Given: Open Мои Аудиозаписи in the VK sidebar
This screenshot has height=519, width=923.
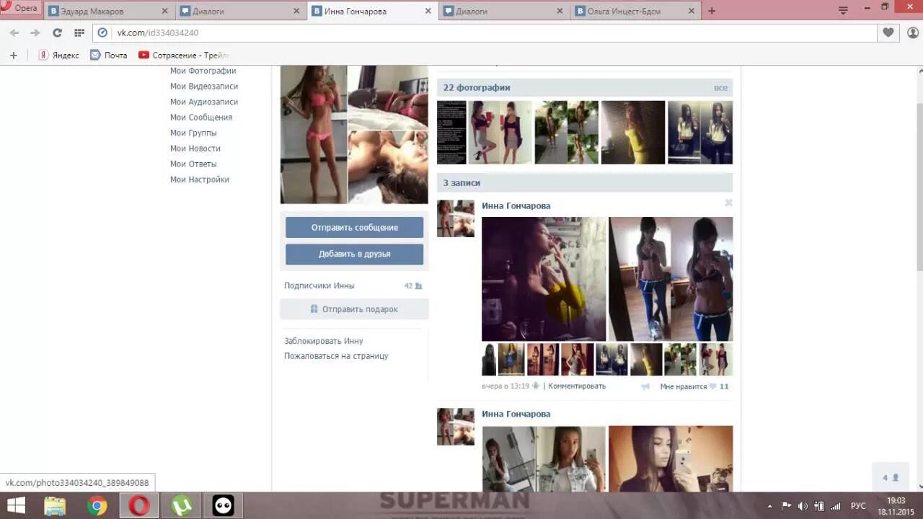Looking at the screenshot, I should [203, 102].
